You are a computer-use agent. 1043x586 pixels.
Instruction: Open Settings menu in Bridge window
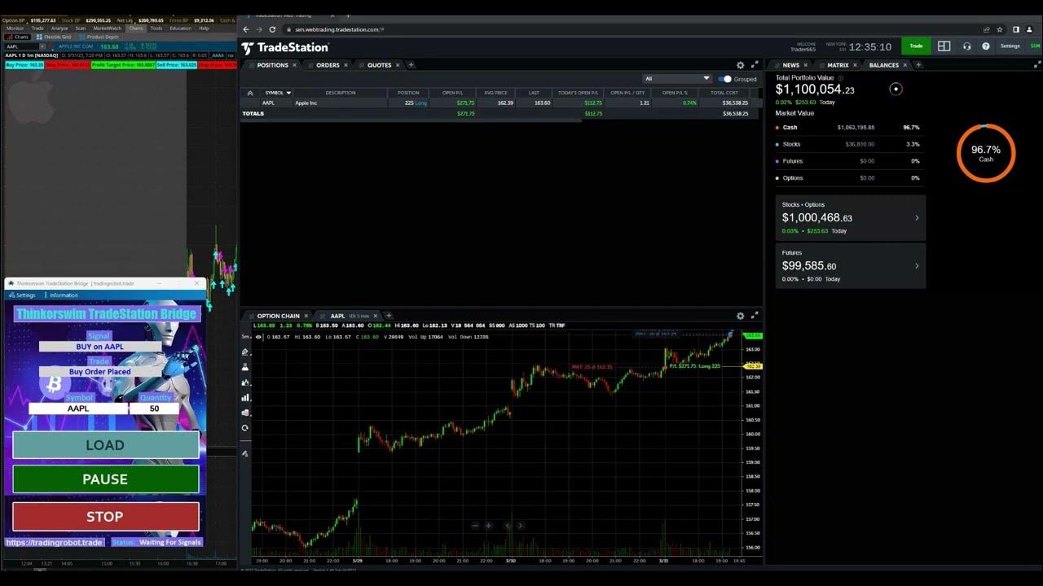click(22, 295)
